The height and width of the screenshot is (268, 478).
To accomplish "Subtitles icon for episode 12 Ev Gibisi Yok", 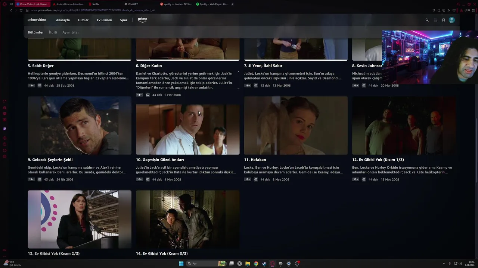I will (x=364, y=179).
